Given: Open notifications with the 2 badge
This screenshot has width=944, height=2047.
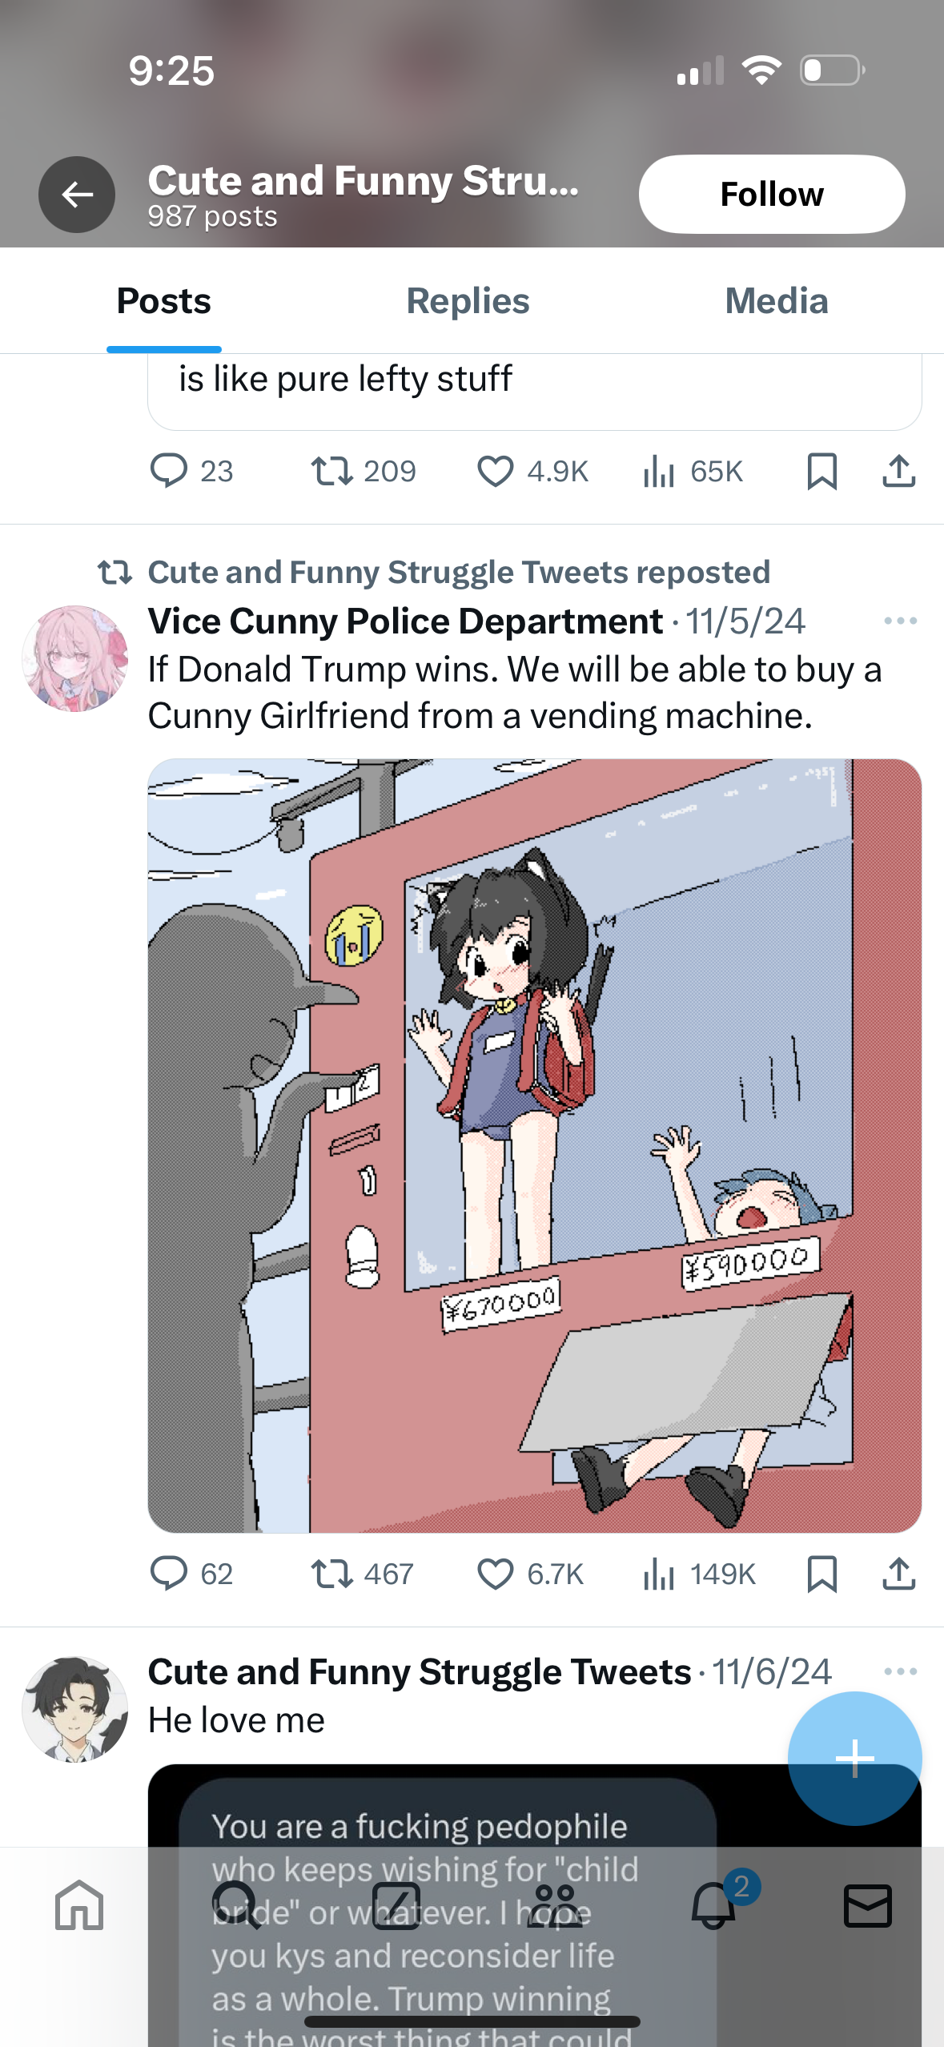Looking at the screenshot, I should click(x=714, y=1905).
